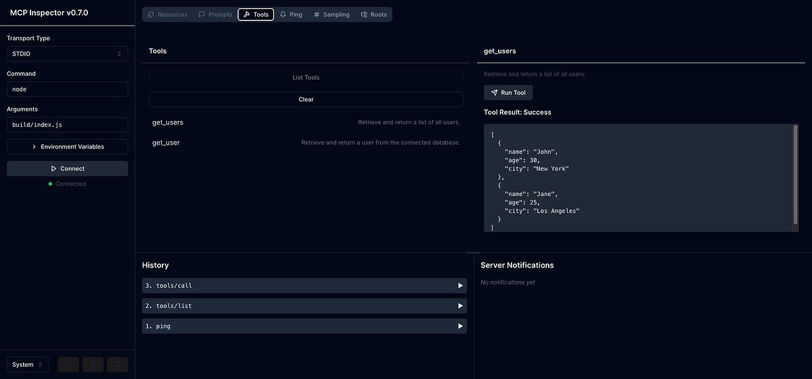
Task: Run the get_users tool
Action: 508,93
